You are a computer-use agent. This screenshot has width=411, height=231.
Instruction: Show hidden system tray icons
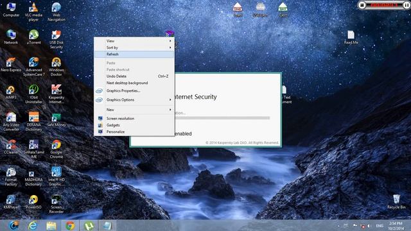pyautogui.click(x=338, y=226)
